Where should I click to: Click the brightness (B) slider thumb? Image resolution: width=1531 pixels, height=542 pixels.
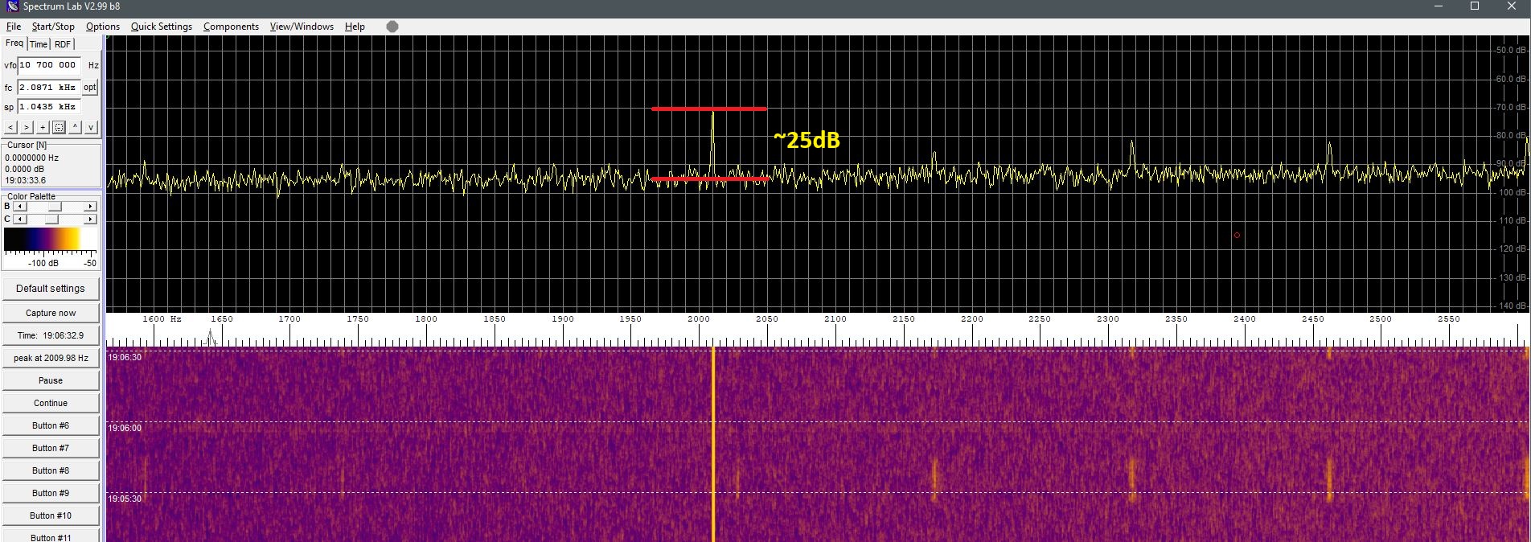click(x=55, y=207)
